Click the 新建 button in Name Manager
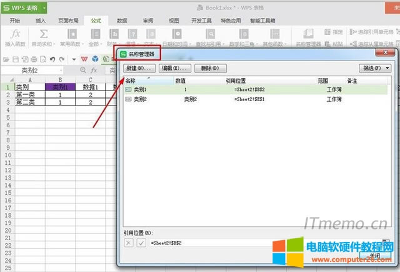 (x=137, y=68)
